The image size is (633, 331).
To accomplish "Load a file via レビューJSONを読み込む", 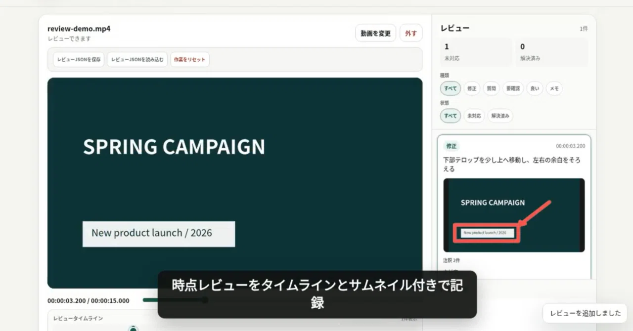I will coord(137,59).
